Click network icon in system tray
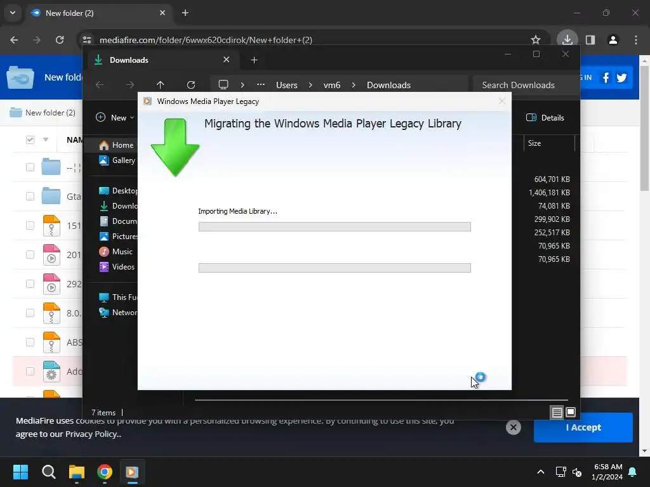This screenshot has width=650, height=487. click(560, 472)
